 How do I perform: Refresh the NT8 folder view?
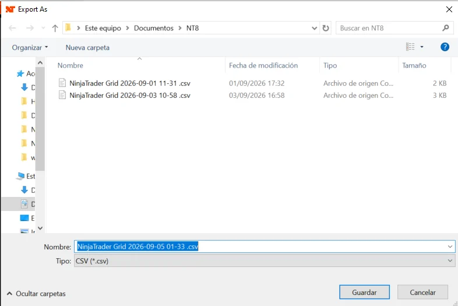click(x=326, y=28)
